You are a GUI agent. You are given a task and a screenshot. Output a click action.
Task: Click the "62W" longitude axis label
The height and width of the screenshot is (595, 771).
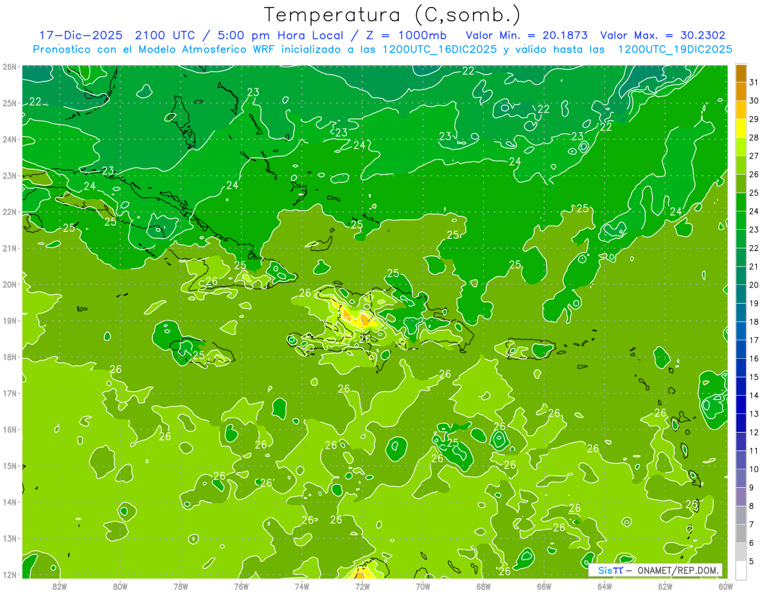[x=665, y=586]
